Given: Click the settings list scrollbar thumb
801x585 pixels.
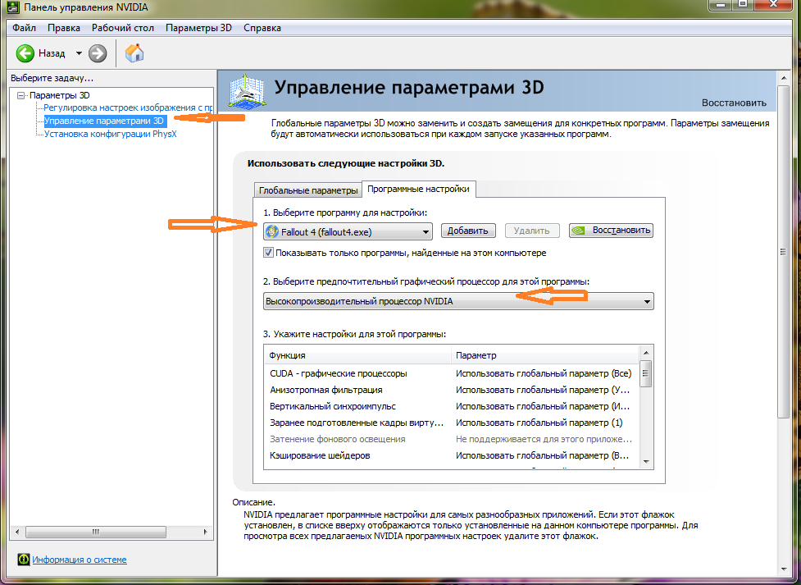Looking at the screenshot, I should [x=646, y=374].
